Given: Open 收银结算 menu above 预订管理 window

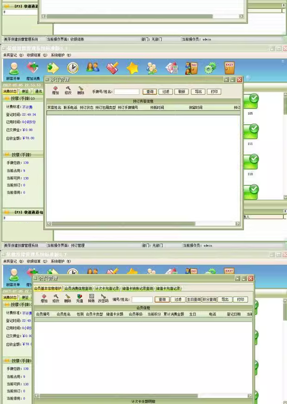Looking at the screenshot, I should click(x=37, y=55).
